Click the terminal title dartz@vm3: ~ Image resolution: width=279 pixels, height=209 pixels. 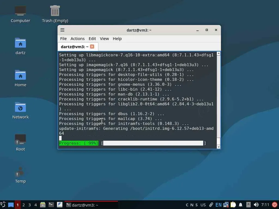(x=139, y=30)
